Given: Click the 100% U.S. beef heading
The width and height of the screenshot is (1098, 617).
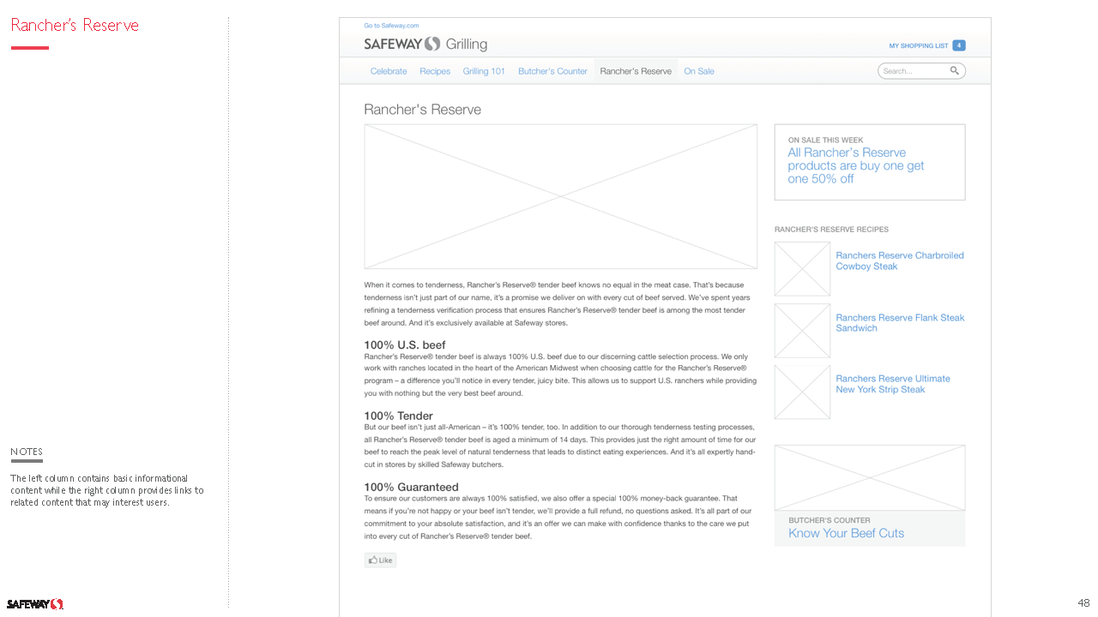Looking at the screenshot, I should [405, 345].
